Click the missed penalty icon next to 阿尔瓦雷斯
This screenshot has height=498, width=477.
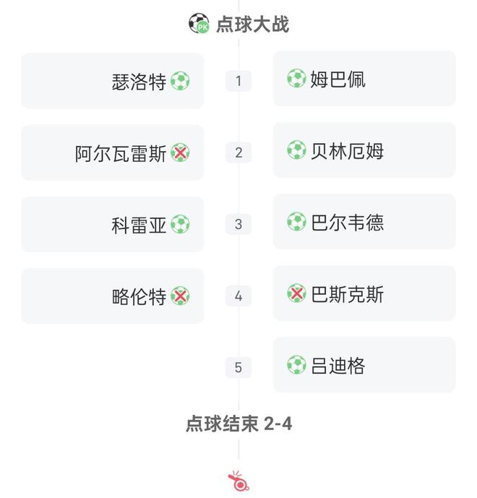pyautogui.click(x=180, y=153)
